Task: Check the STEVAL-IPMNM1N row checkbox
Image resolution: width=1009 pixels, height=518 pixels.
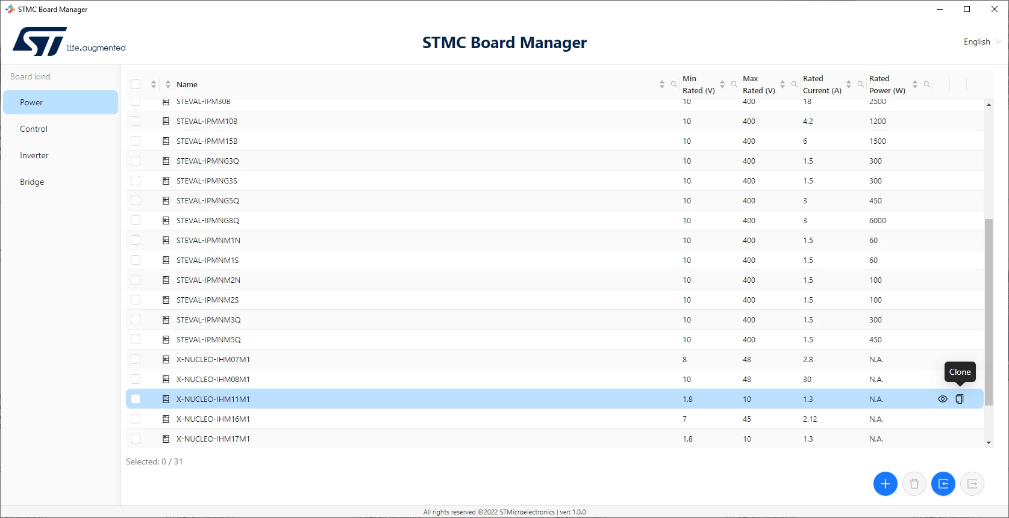Action: coord(136,240)
